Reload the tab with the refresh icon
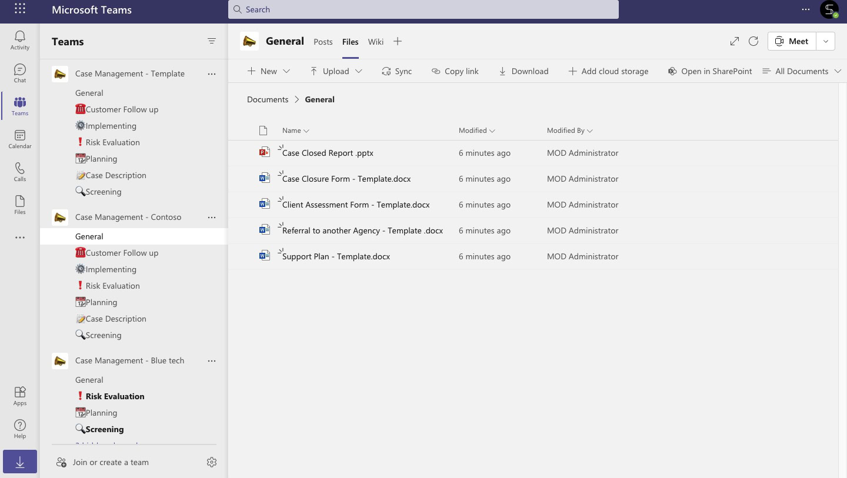The width and height of the screenshot is (847, 478). [753, 41]
